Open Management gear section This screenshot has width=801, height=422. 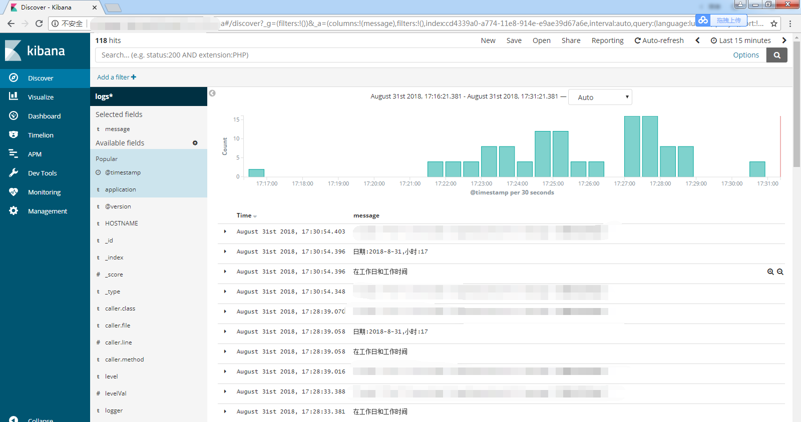click(x=14, y=211)
